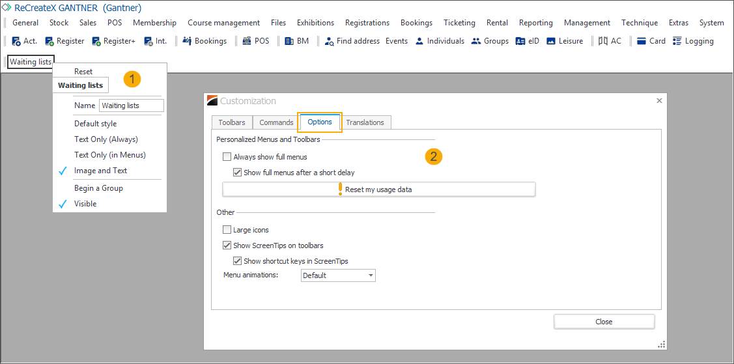Screen dimensions: 734x364
Task: Open the POS menu in menu bar
Action: tap(115, 22)
